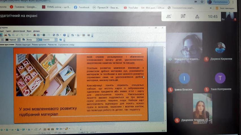Viewport: 241px width, 135px height.
Task: Open the ПУМБ online bookmark
Action: click(56, 7)
